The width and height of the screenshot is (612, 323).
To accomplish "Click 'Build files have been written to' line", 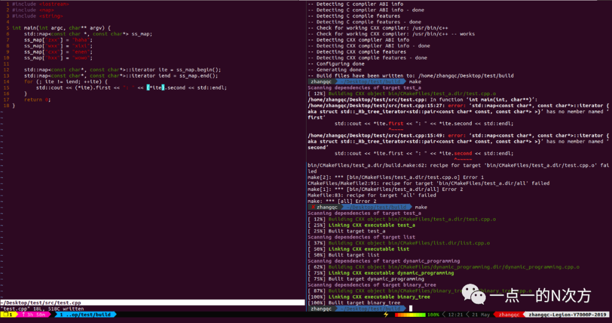I will [x=411, y=76].
